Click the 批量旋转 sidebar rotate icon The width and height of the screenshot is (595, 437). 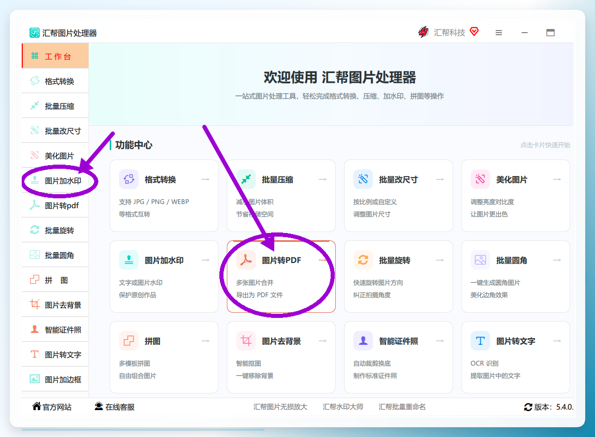coord(35,230)
